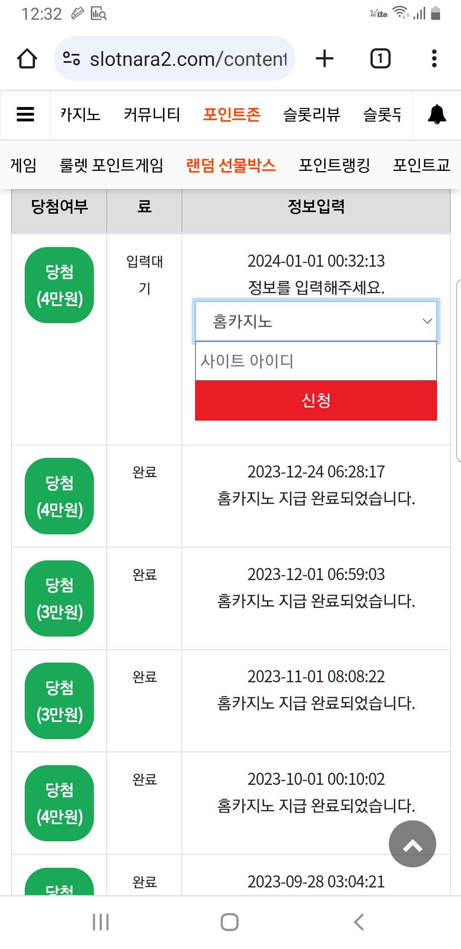Open the browser three-dot menu
The width and height of the screenshot is (461, 949).
[434, 59]
